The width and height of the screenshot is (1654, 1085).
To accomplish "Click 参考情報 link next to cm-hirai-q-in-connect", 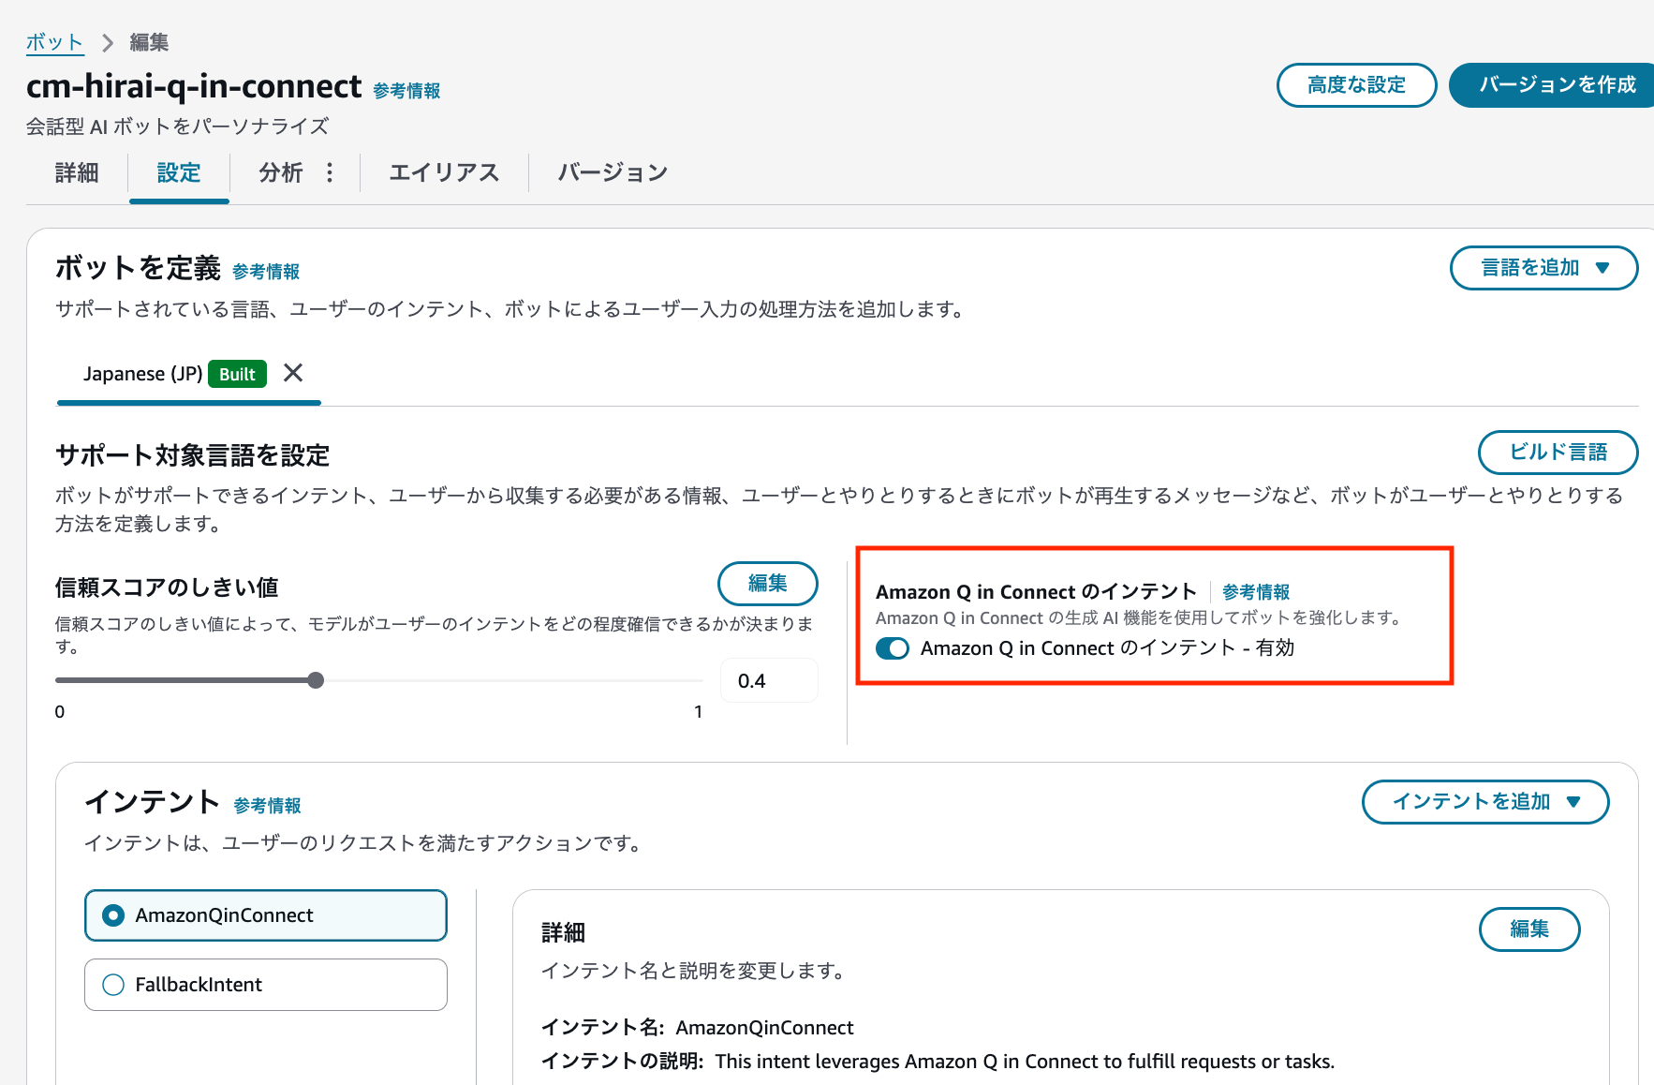I will (x=406, y=91).
